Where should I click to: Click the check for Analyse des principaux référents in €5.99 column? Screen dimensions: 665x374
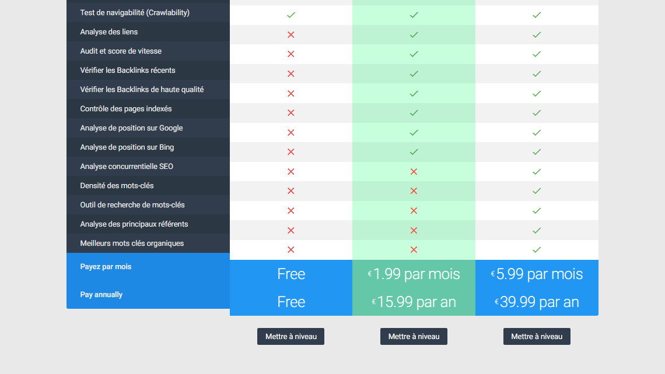[537, 230]
